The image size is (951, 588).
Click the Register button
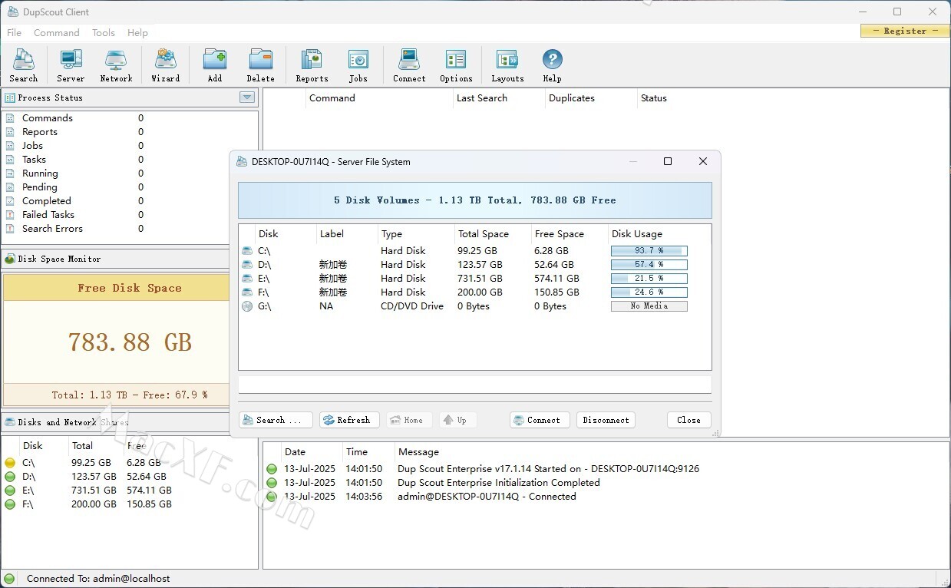905,31
